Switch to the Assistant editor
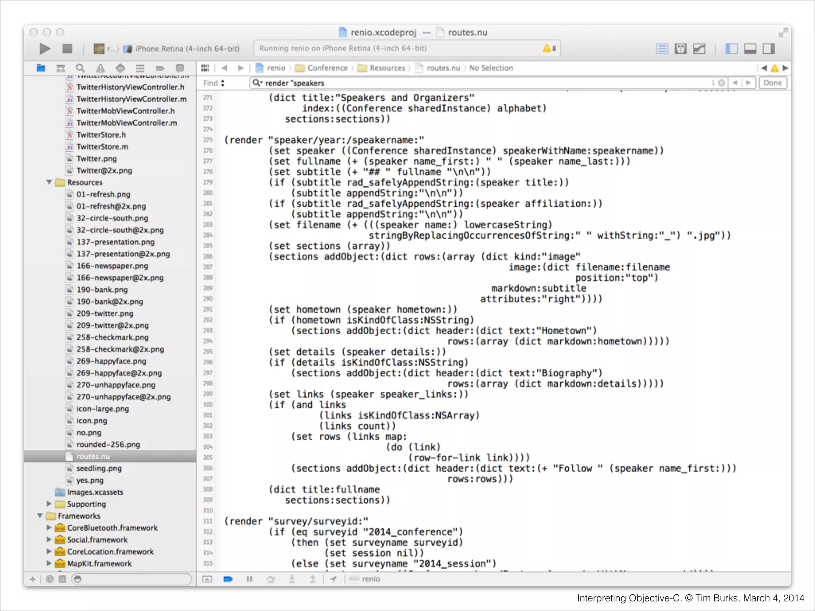815x611 pixels. (680, 49)
